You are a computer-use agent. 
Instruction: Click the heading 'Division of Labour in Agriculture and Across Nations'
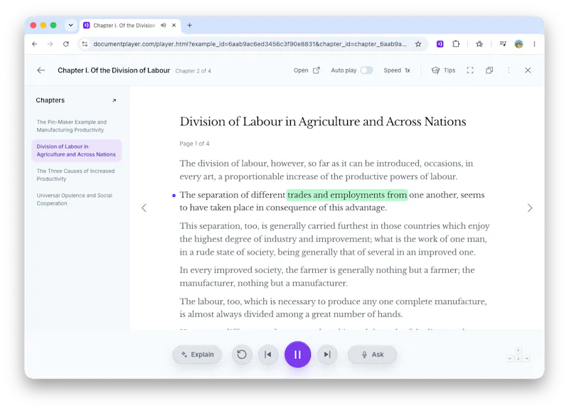tap(323, 122)
